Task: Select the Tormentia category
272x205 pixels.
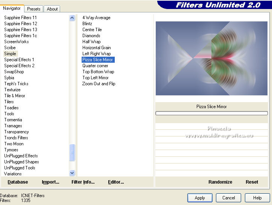Action: [13, 120]
